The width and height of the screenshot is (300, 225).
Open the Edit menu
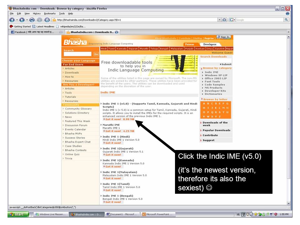[19, 13]
